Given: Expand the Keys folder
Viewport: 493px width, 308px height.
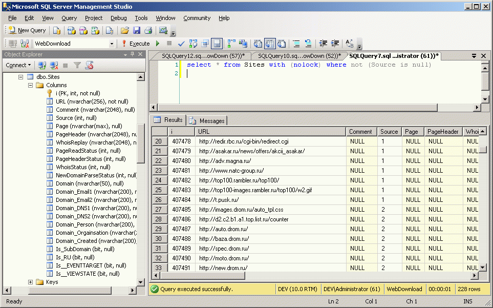Looking at the screenshot, I should (31, 282).
